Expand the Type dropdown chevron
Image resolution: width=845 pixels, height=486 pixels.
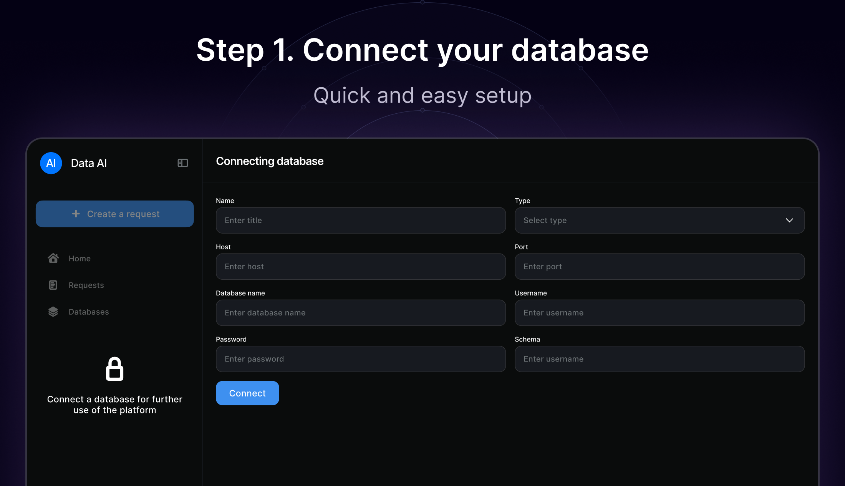pos(789,221)
